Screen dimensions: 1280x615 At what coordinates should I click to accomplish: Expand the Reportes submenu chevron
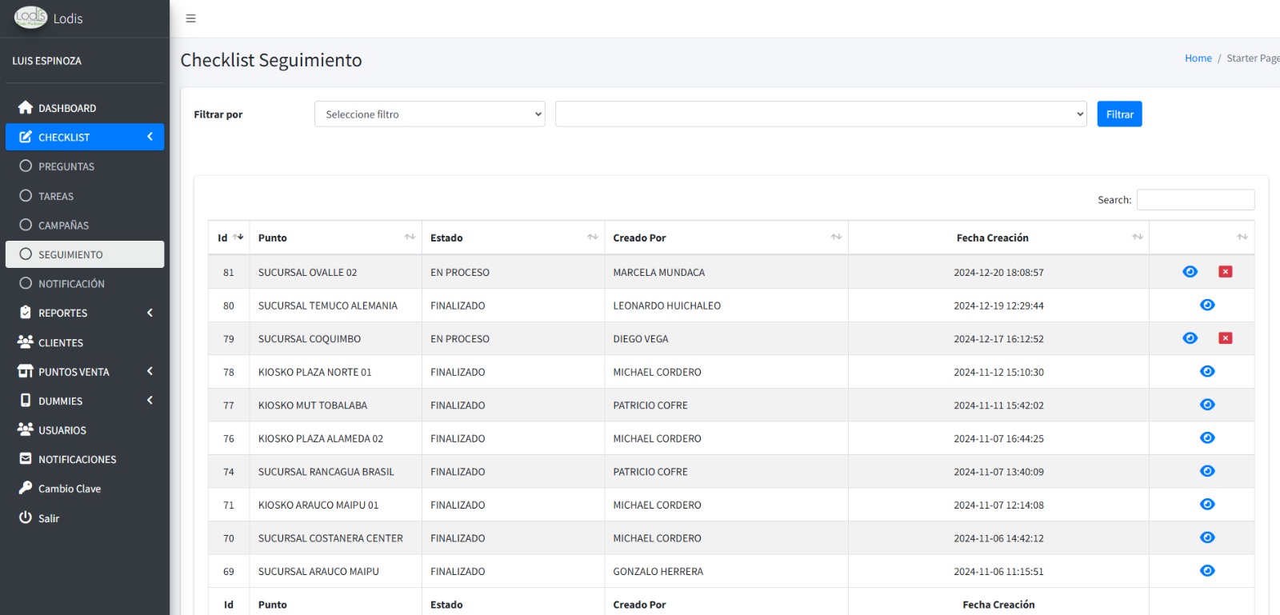click(150, 313)
